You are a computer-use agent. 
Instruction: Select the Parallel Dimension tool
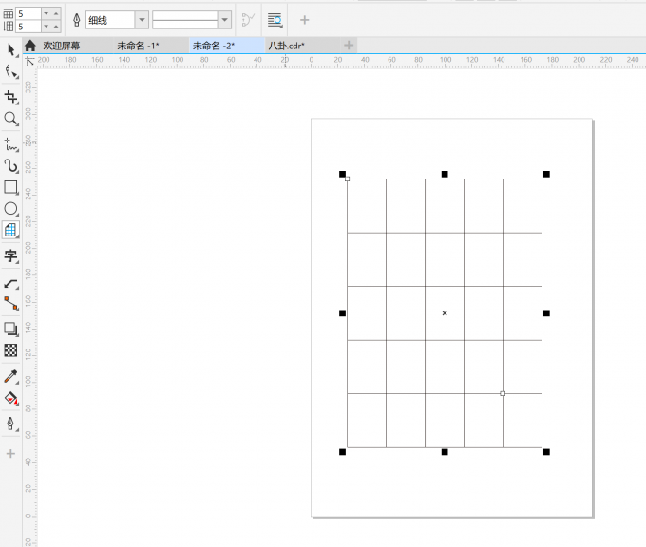tap(11, 283)
